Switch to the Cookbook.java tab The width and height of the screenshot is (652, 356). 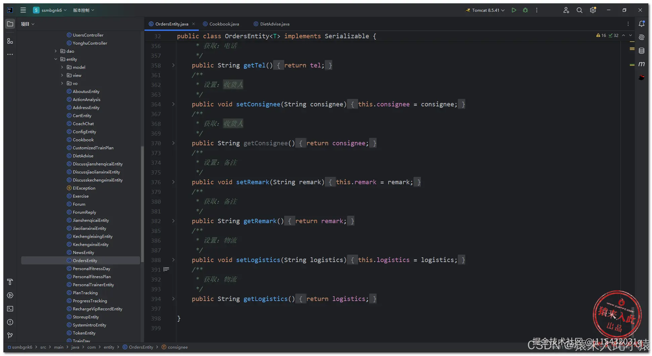pos(221,24)
